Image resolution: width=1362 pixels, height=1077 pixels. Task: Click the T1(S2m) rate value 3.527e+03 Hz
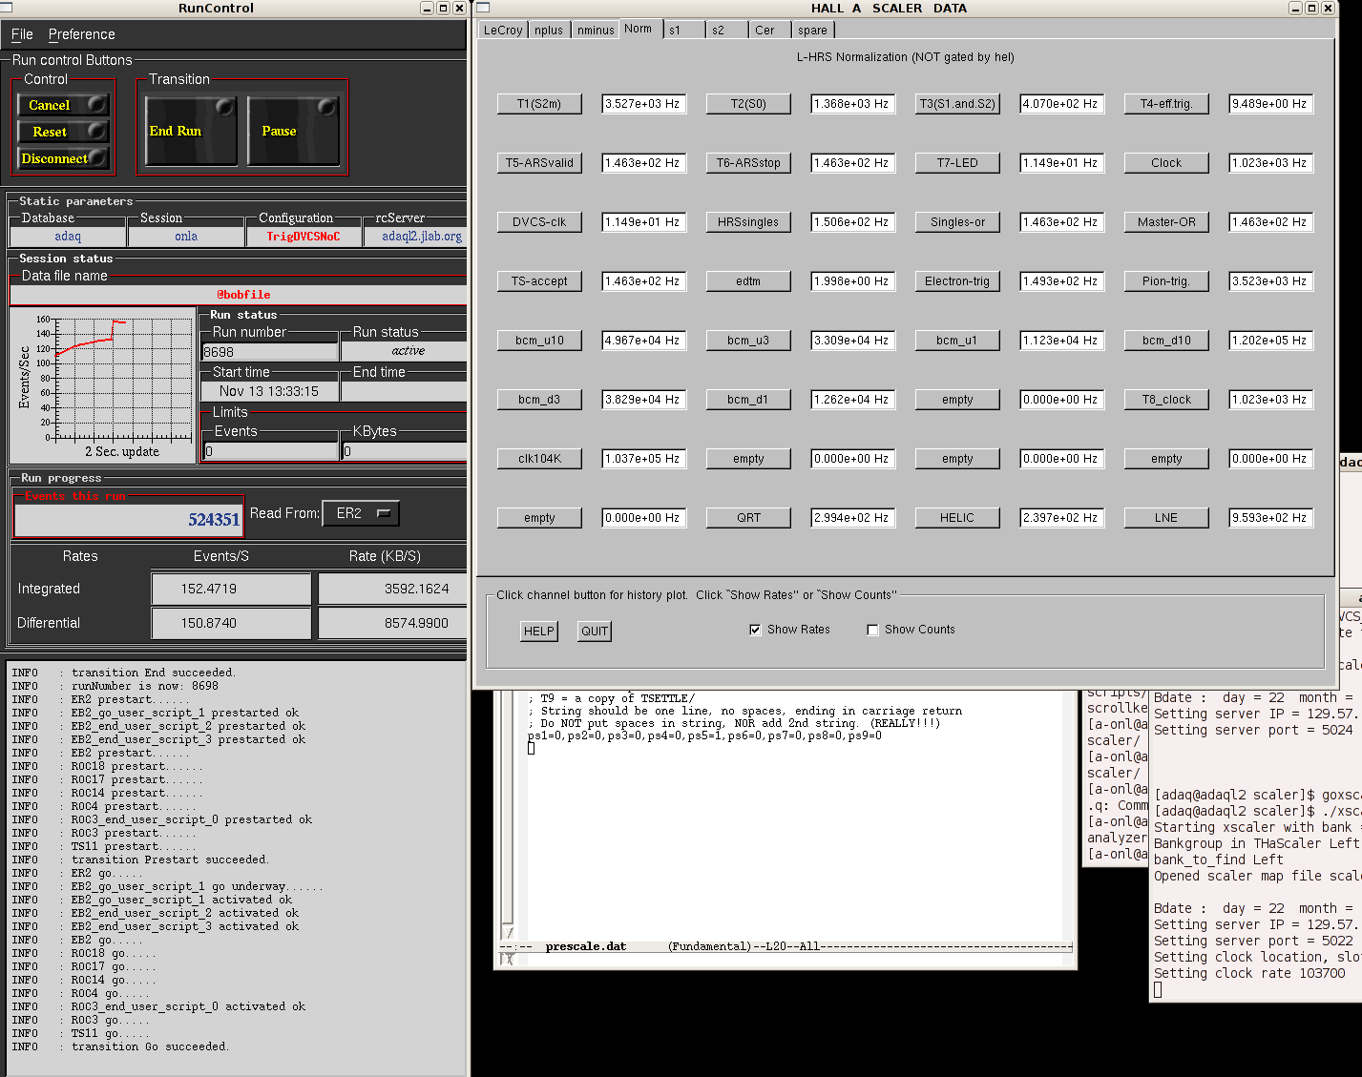(644, 104)
